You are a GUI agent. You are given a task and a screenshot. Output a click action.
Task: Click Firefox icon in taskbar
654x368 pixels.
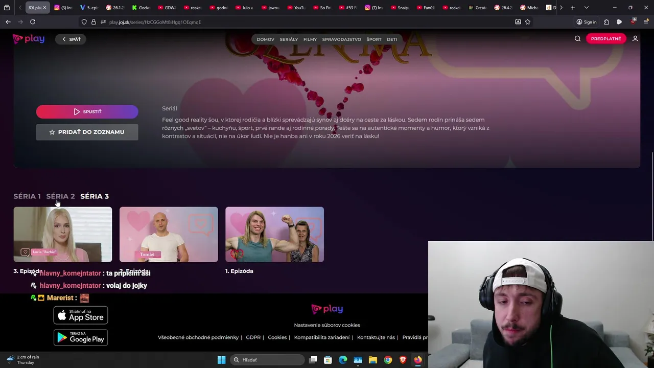[x=417, y=360]
